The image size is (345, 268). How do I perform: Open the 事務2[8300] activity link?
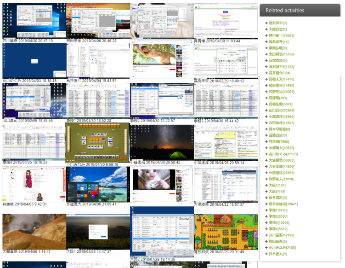[x=279, y=216]
